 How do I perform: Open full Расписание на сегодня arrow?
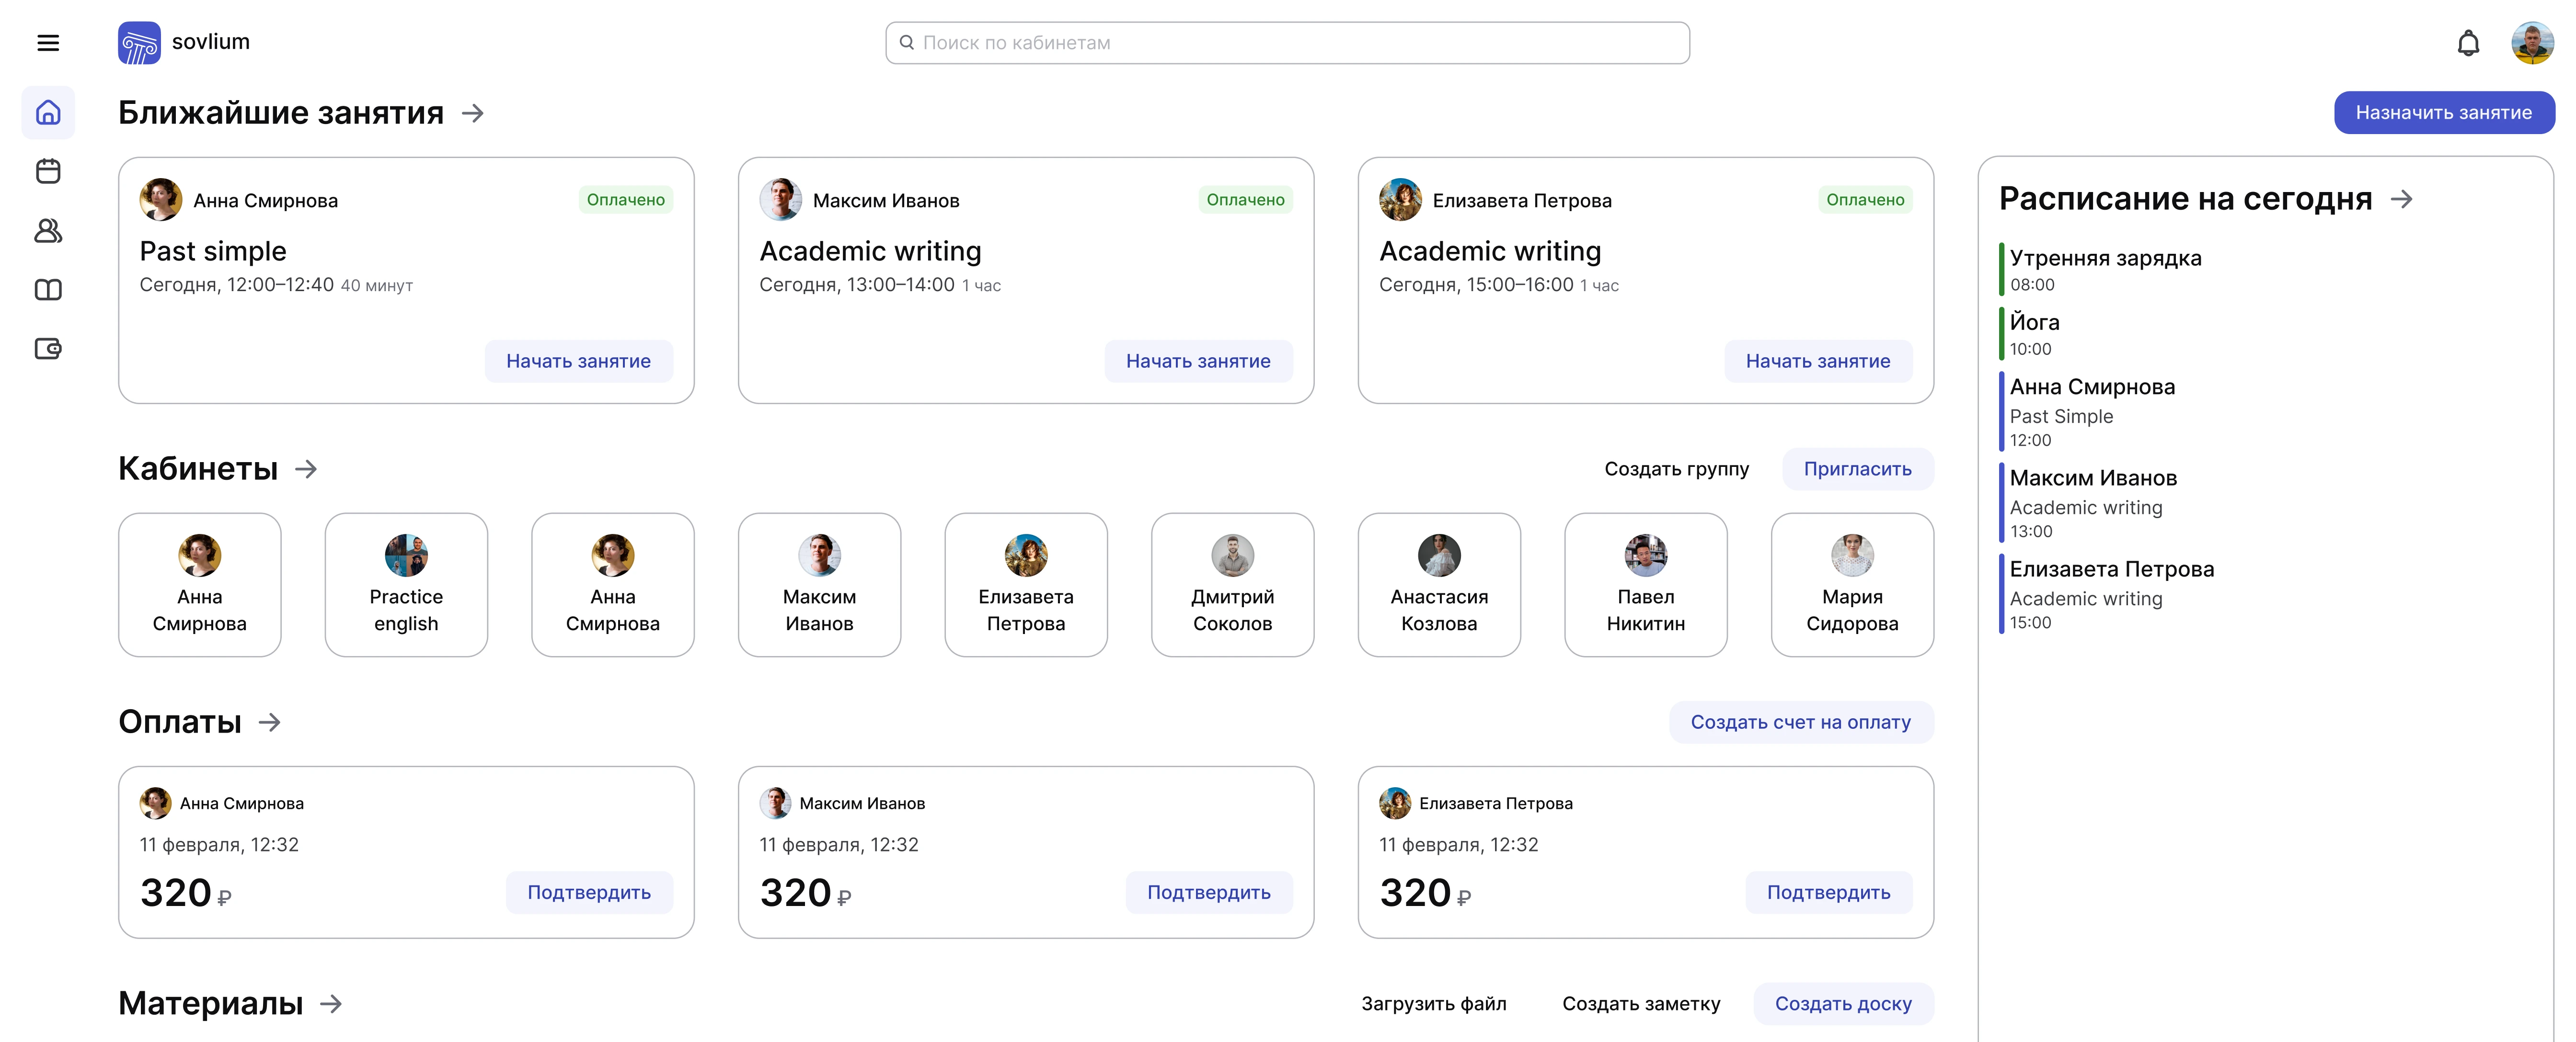pyautogui.click(x=2401, y=200)
